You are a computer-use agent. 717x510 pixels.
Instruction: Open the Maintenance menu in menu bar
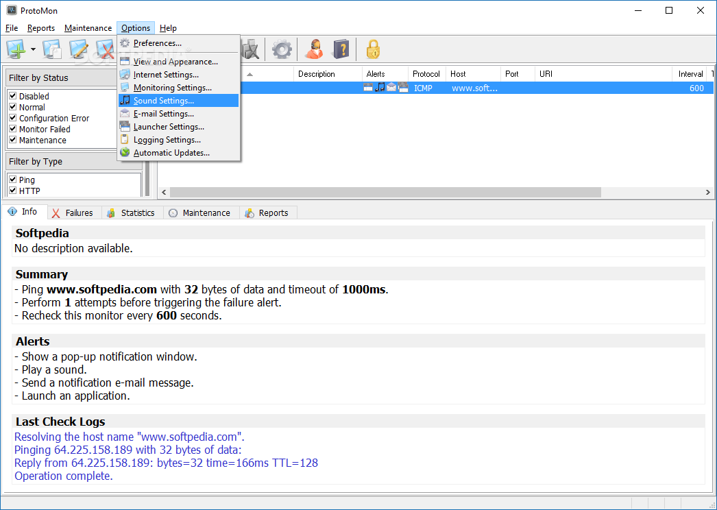click(x=88, y=28)
